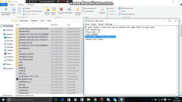Viewport: 182px width, 102px height.
Task: Click Aucun in the Sélectionner group
Action: (122, 11)
